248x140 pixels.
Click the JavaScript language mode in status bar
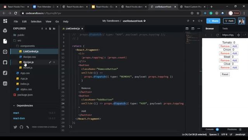(x=240, y=135)
